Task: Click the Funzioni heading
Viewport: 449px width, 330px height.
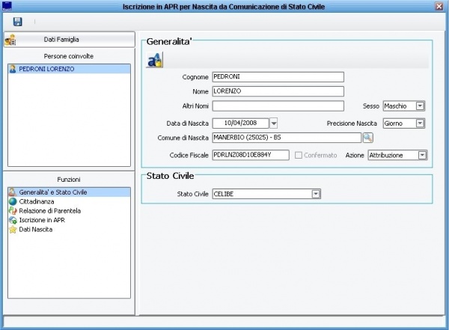Action: [x=69, y=180]
